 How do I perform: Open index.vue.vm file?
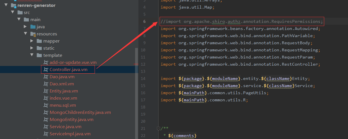(x=63, y=98)
